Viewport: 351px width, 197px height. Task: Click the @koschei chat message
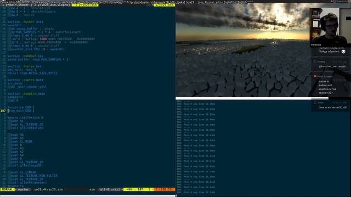pos(332,67)
